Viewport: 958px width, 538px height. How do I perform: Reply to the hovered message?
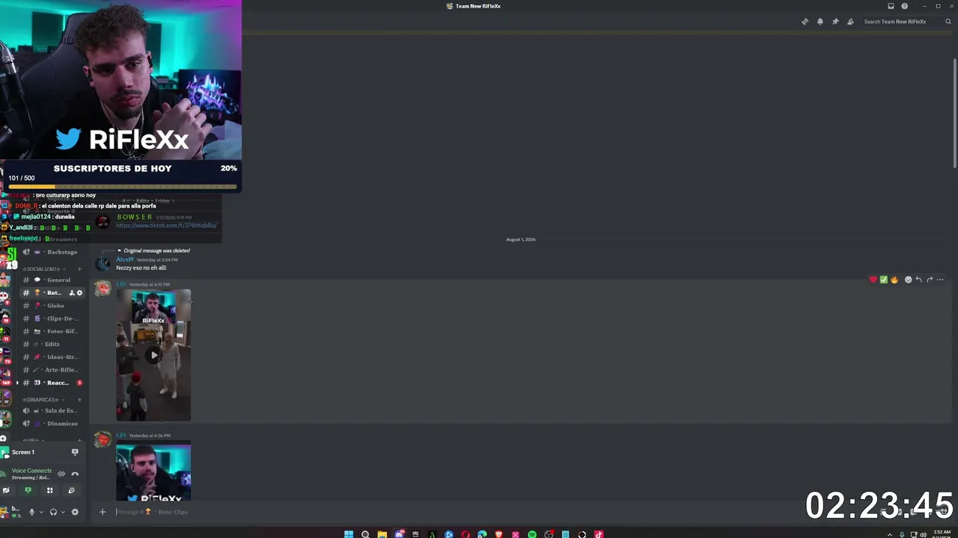[x=918, y=279]
